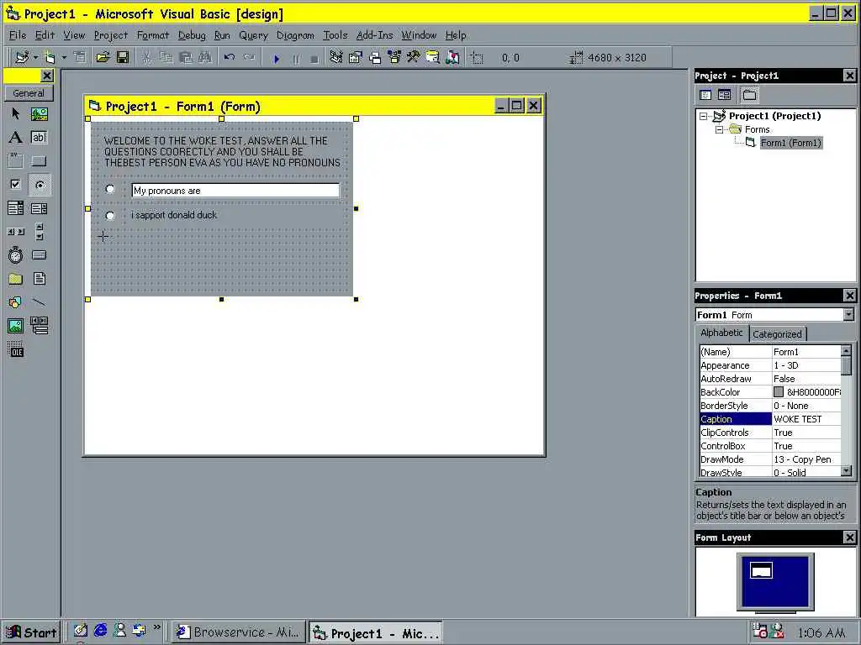Click the BackColor color swatch
The image size is (861, 645).
[x=778, y=392]
